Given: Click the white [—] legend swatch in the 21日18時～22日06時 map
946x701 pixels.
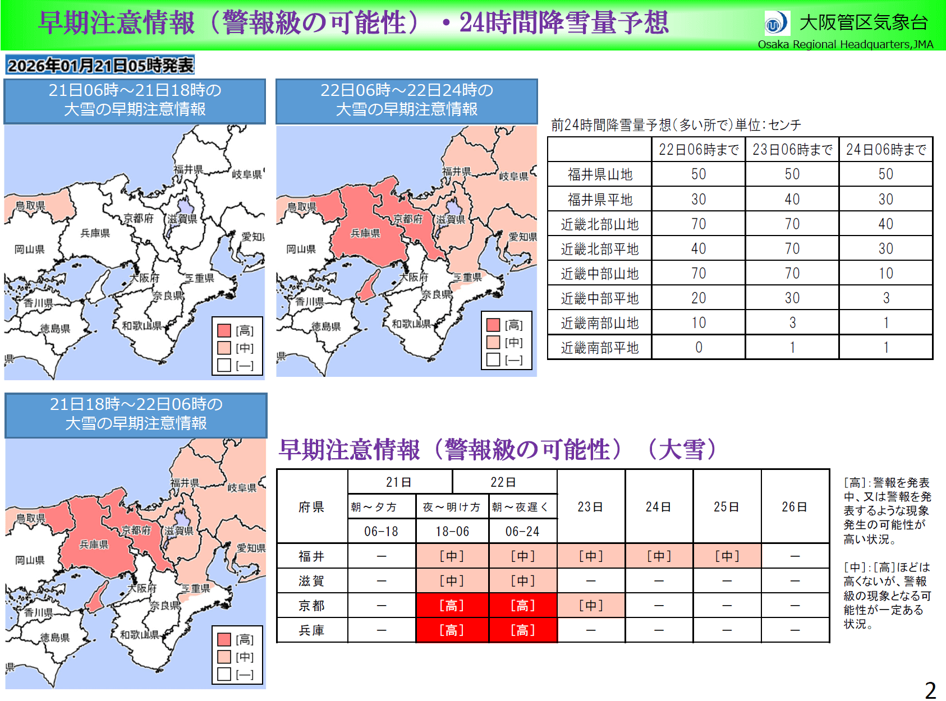Looking at the screenshot, I should [x=224, y=674].
